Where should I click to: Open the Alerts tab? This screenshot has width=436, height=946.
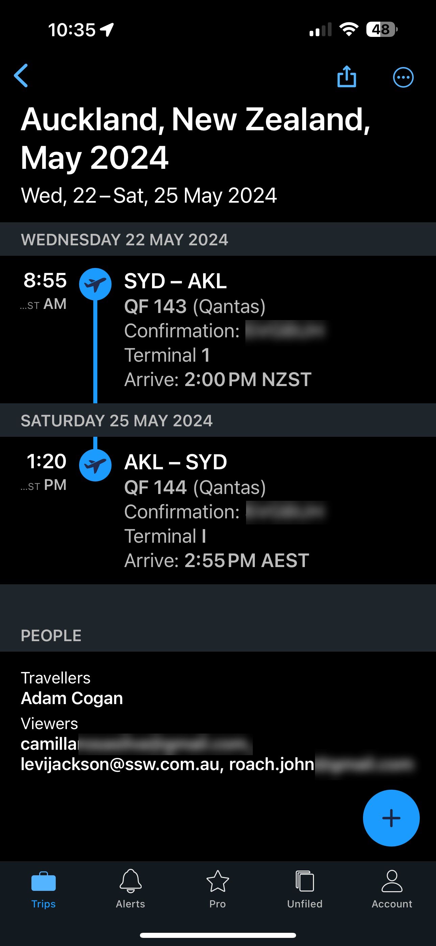pyautogui.click(x=130, y=889)
